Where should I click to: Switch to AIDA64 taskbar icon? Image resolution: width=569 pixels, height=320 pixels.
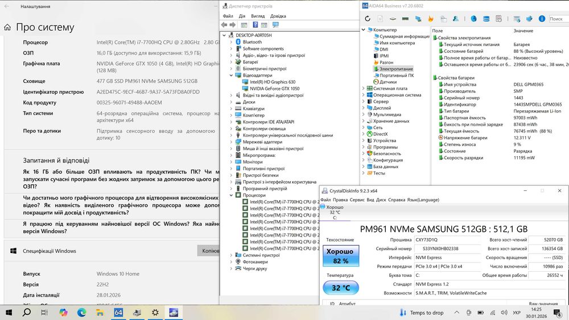tap(118, 313)
